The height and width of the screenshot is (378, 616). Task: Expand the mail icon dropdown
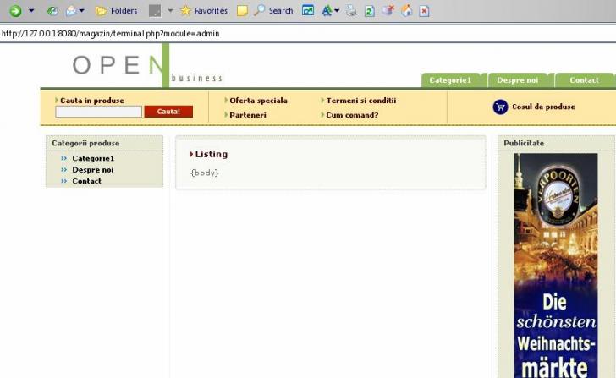tap(81, 11)
